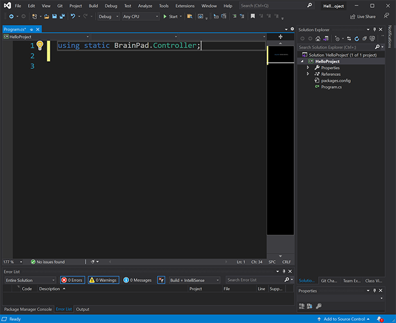Click the Alphabetical sort icon in Properties
Image resolution: width=396 pixels, height=323 pixels.
tap(310, 306)
